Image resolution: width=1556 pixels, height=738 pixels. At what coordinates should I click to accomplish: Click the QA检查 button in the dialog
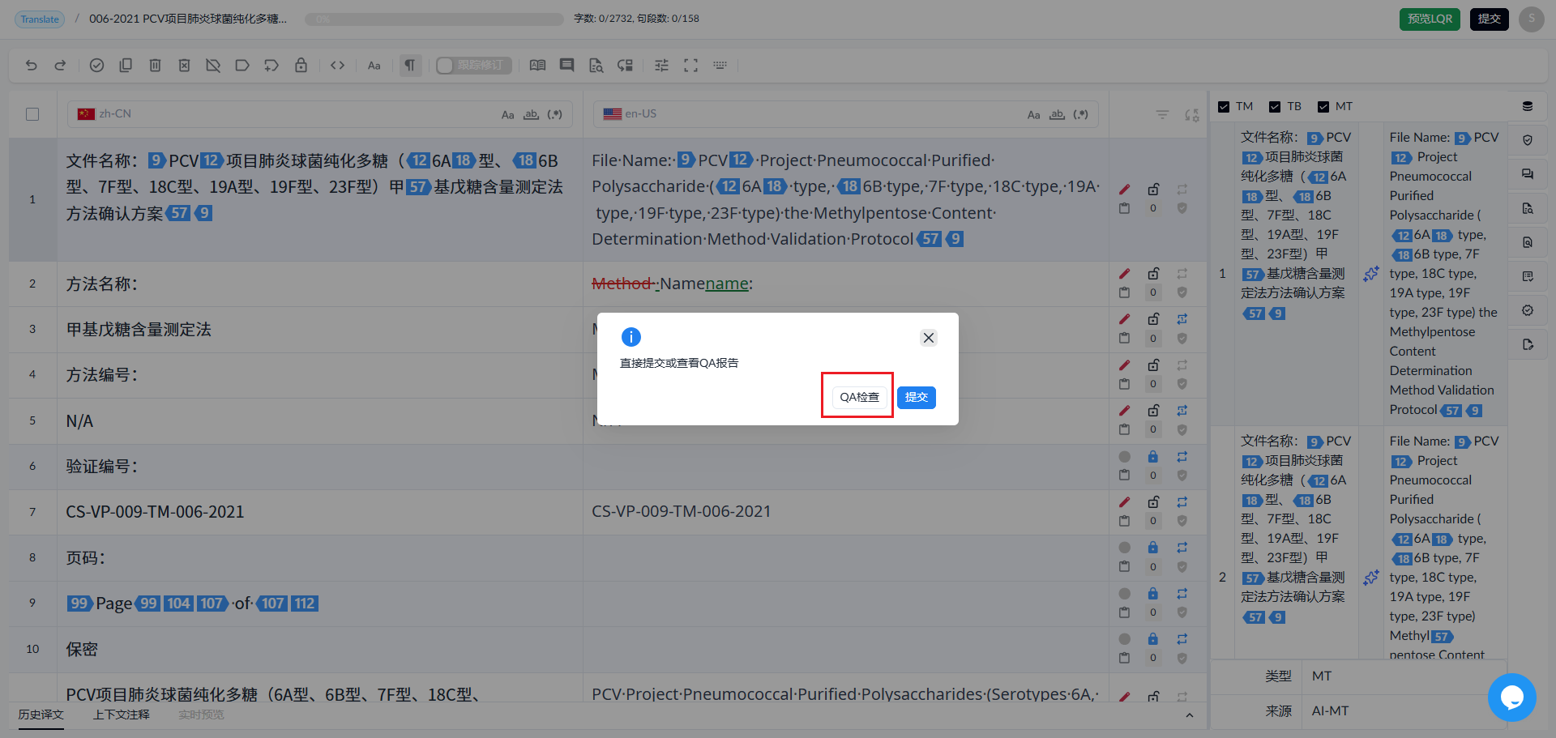859,397
